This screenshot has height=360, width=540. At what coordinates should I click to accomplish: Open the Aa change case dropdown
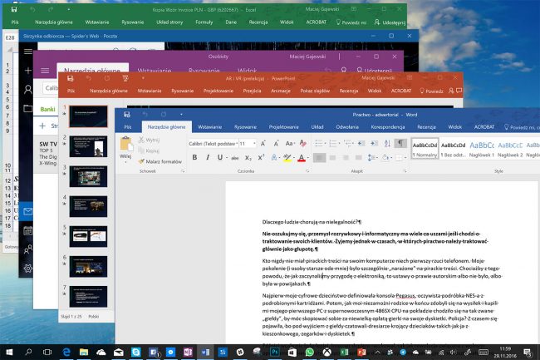tap(290, 143)
